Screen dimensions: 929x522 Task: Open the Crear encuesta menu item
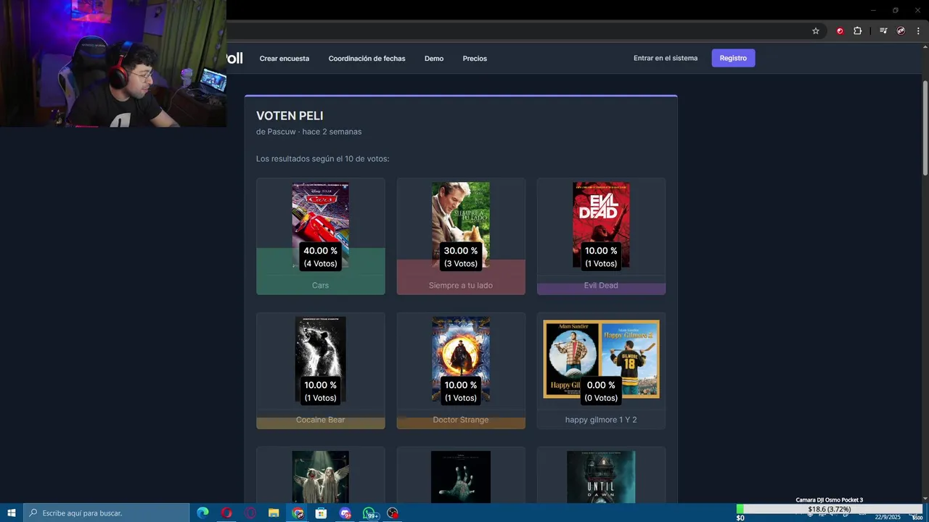pos(285,58)
